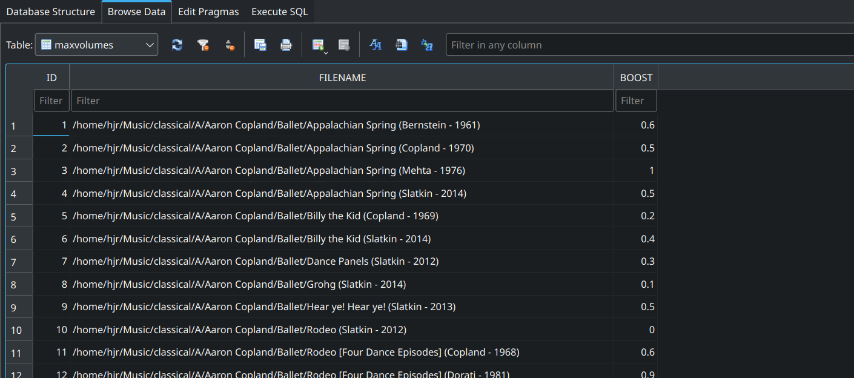
Task: Click the blue AA text display icon
Action: pos(375,44)
